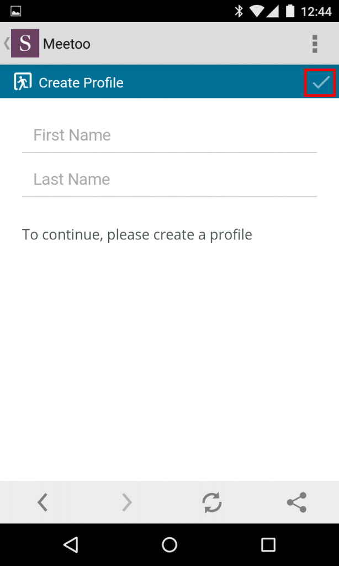Tap the purple S app icon
This screenshot has width=339, height=566.
click(25, 44)
